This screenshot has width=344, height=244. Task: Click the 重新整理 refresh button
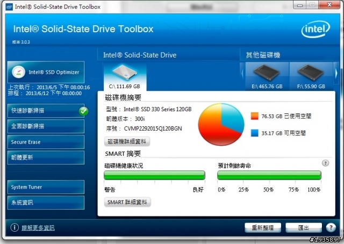(x=263, y=228)
